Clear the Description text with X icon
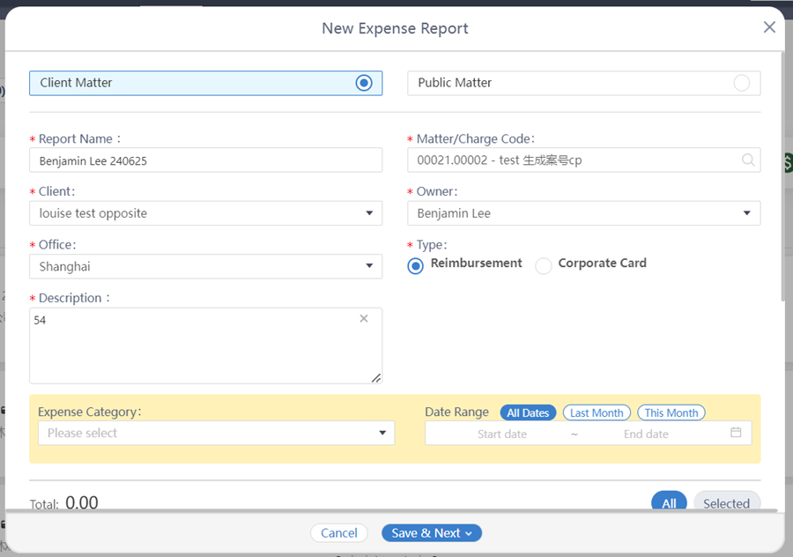793x557 pixels. (364, 319)
